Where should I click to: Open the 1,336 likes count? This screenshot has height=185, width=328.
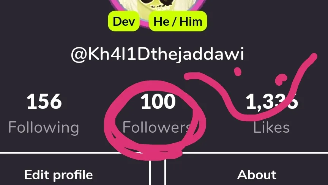point(271,102)
